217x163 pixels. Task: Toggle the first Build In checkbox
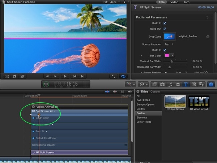click(165, 23)
